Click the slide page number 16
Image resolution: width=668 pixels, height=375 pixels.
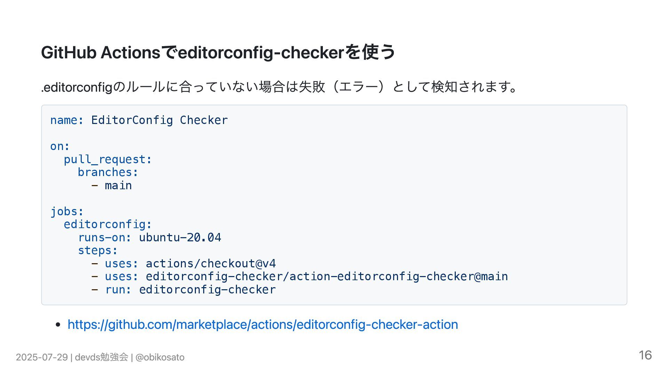645,355
